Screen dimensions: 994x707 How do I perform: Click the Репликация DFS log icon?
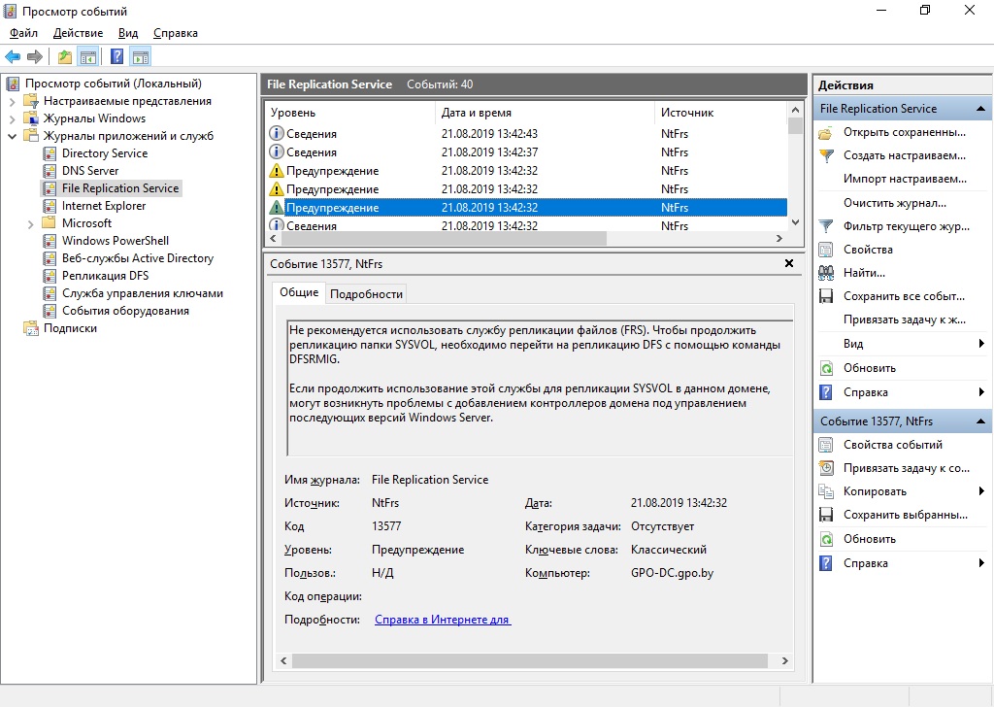point(50,275)
